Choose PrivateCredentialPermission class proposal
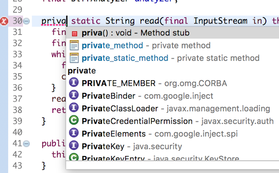 (172, 121)
